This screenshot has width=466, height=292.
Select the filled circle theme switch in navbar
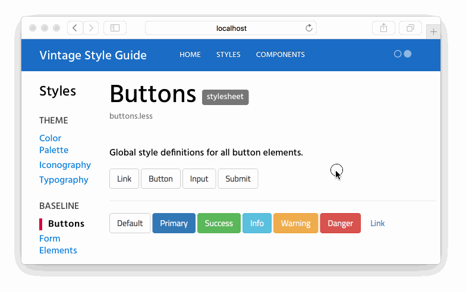coord(408,54)
